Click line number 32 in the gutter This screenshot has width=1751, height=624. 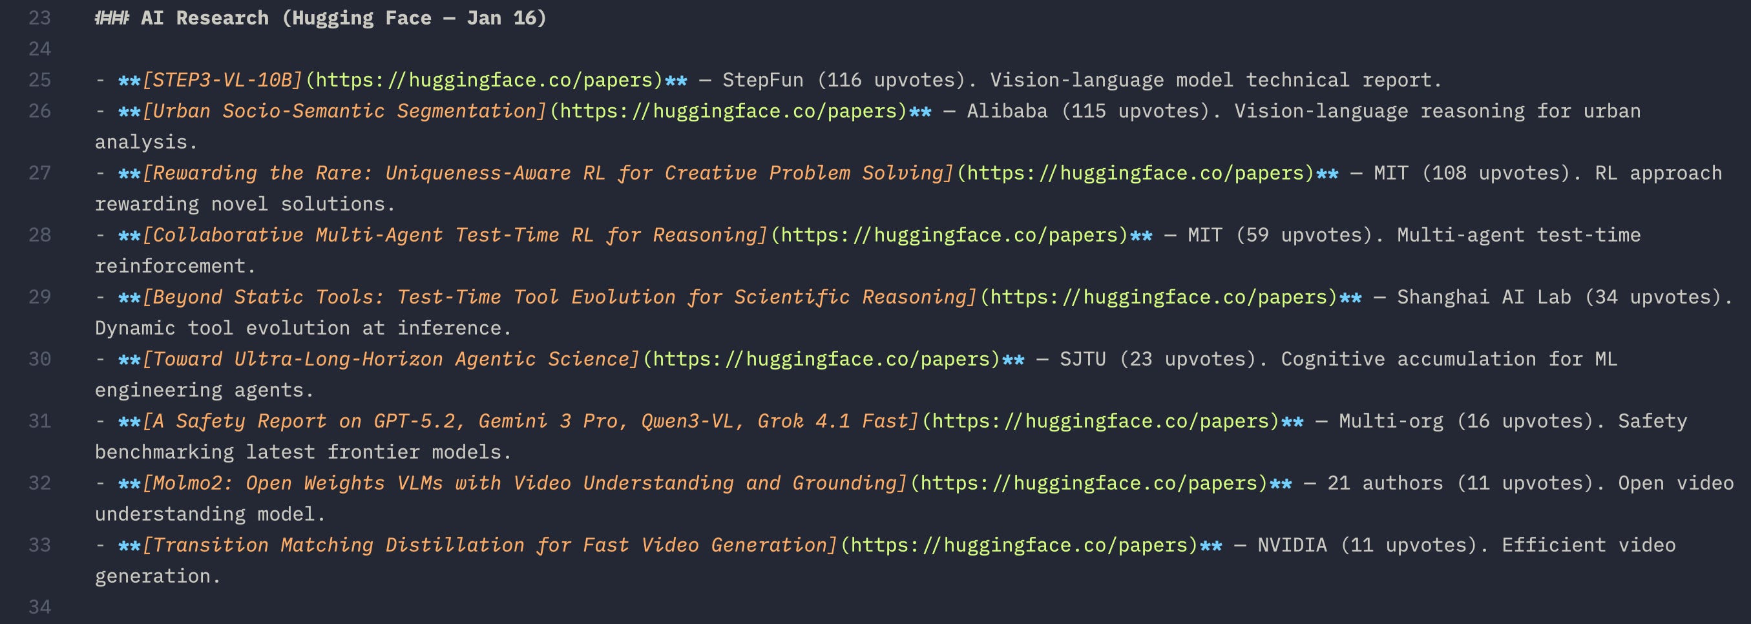(39, 483)
